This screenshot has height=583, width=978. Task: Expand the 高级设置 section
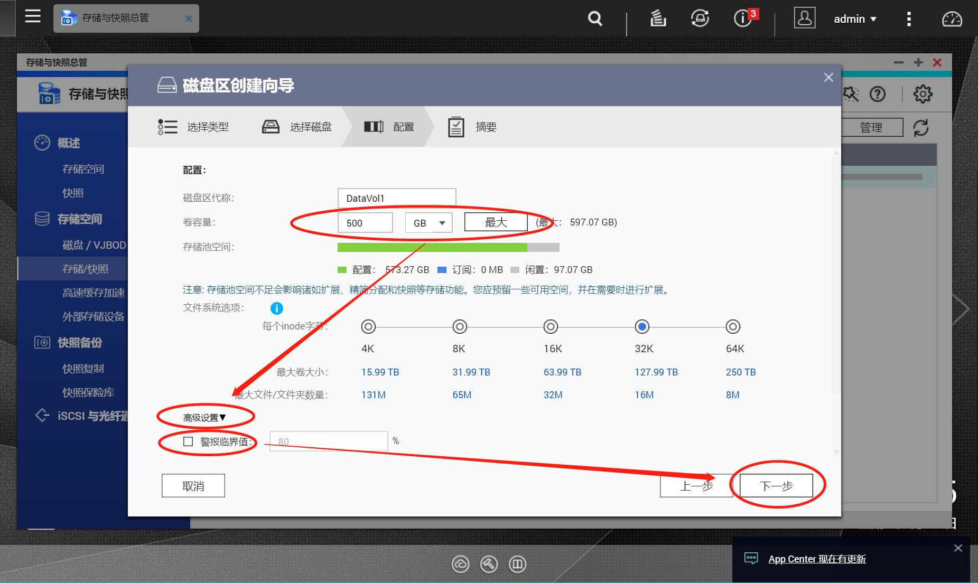click(203, 417)
